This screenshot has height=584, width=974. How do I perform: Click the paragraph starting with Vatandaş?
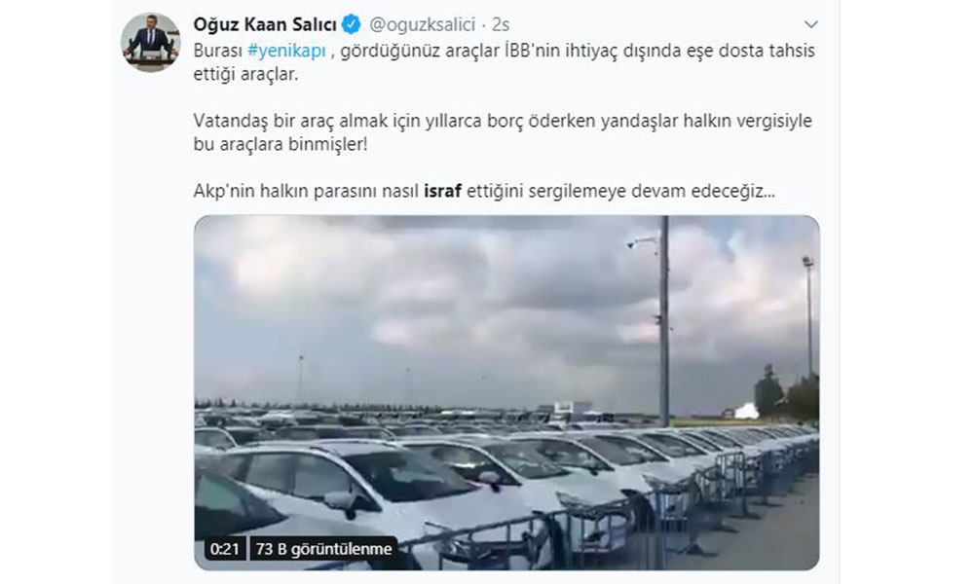click(503, 132)
